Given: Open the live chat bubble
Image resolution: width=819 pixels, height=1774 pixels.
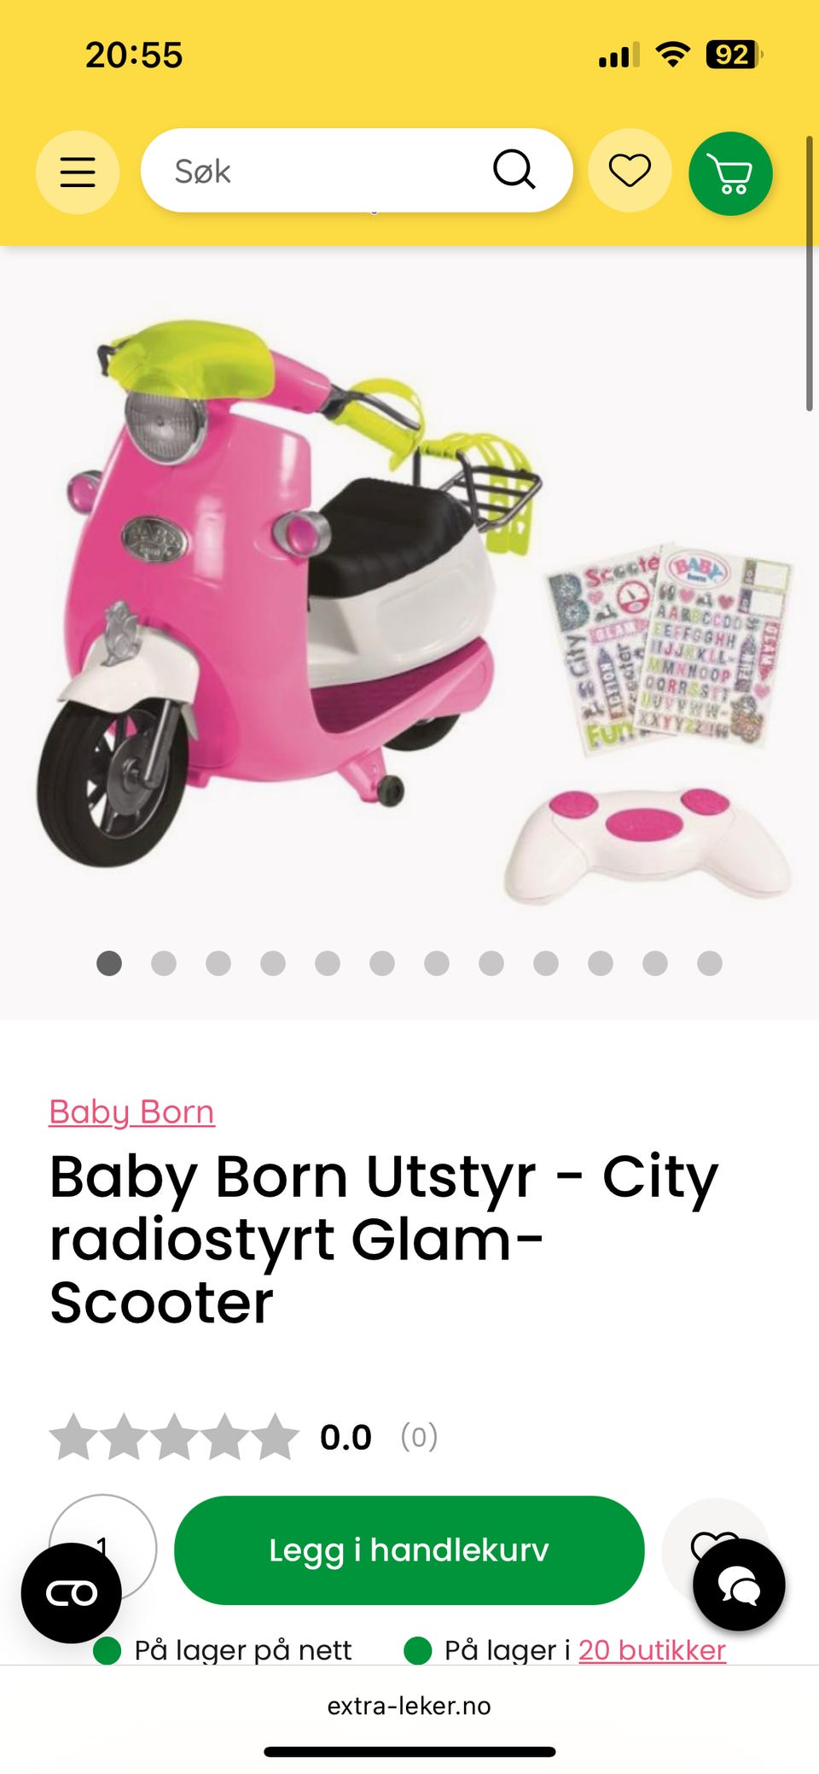Looking at the screenshot, I should pos(739,1585).
